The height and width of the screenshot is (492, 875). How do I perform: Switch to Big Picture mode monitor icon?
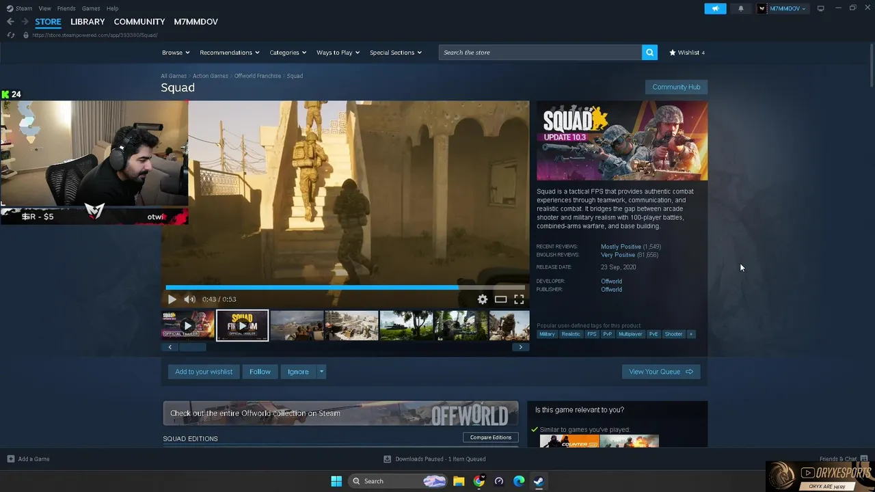[x=820, y=8]
